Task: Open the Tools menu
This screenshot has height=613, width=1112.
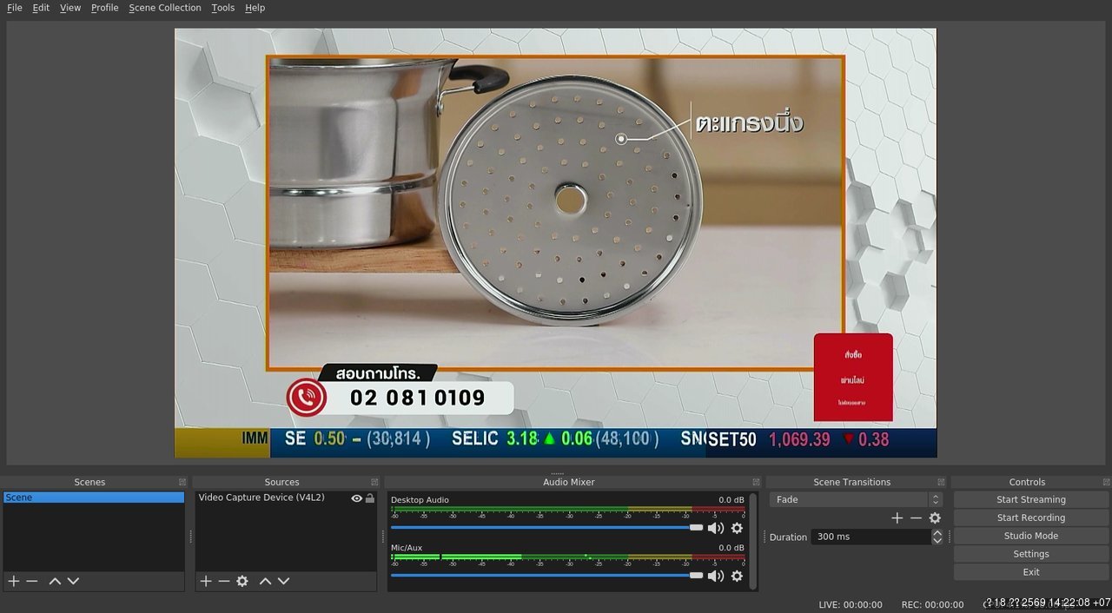Action: coord(223,8)
